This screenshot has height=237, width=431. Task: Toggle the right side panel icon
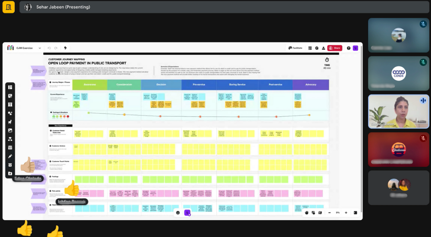[355, 212]
